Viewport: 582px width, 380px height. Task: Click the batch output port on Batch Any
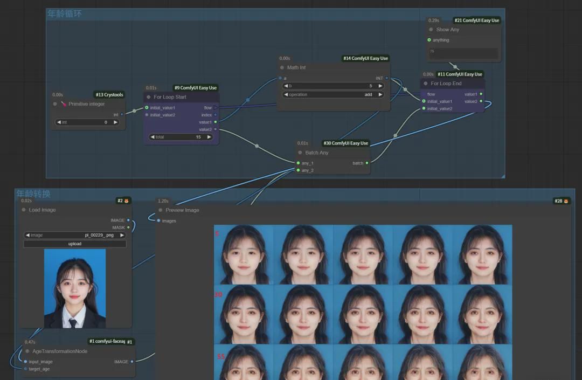click(367, 163)
